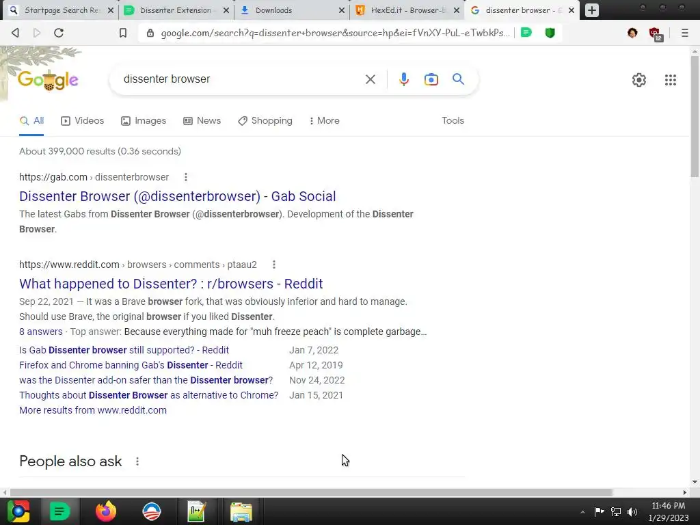700x525 pixels.
Task: Launch Firefox from the taskbar
Action: (106, 511)
